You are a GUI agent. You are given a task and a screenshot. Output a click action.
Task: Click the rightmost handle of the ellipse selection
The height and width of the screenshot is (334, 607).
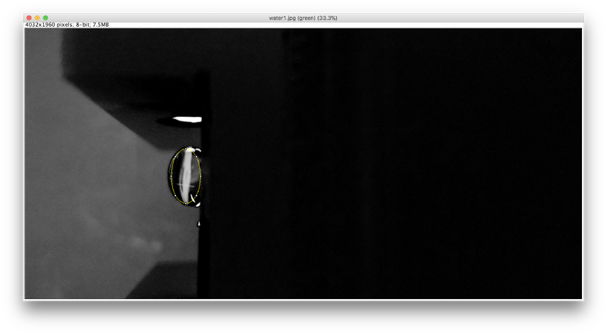pyautogui.click(x=201, y=178)
